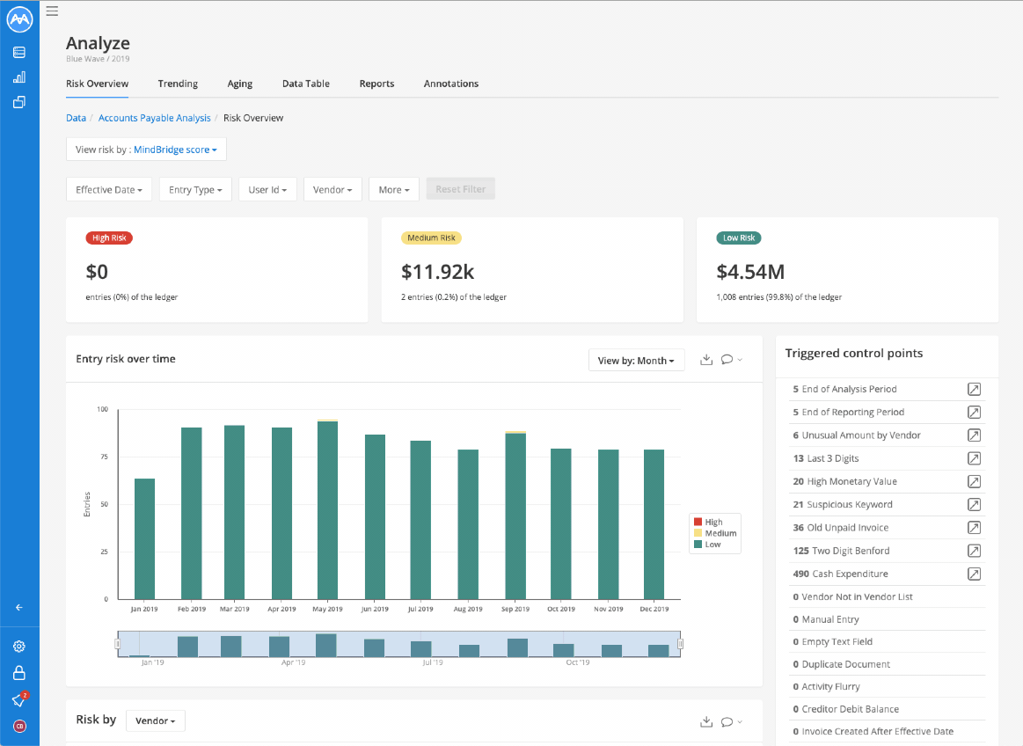
Task: Toggle the Low series in the chart legend
Action: 708,545
